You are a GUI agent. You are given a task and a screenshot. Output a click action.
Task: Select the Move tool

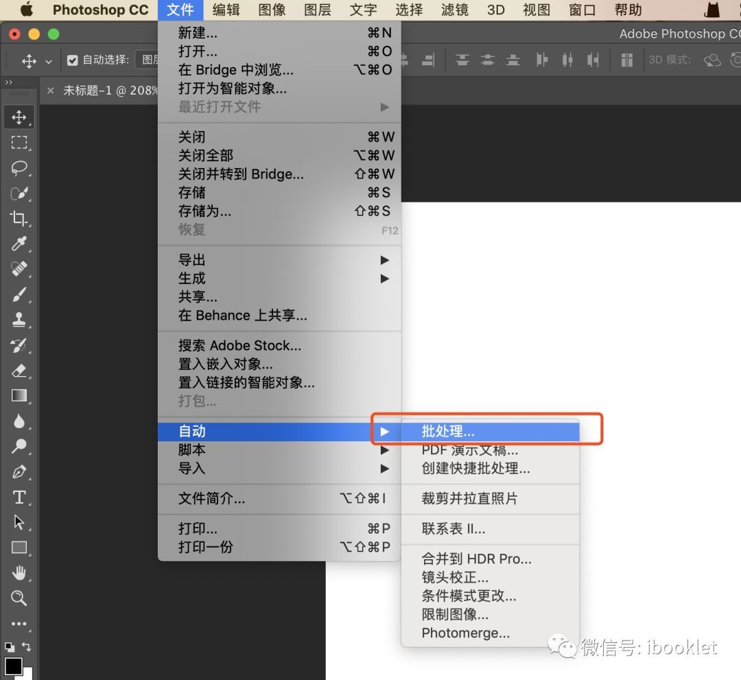click(x=19, y=117)
